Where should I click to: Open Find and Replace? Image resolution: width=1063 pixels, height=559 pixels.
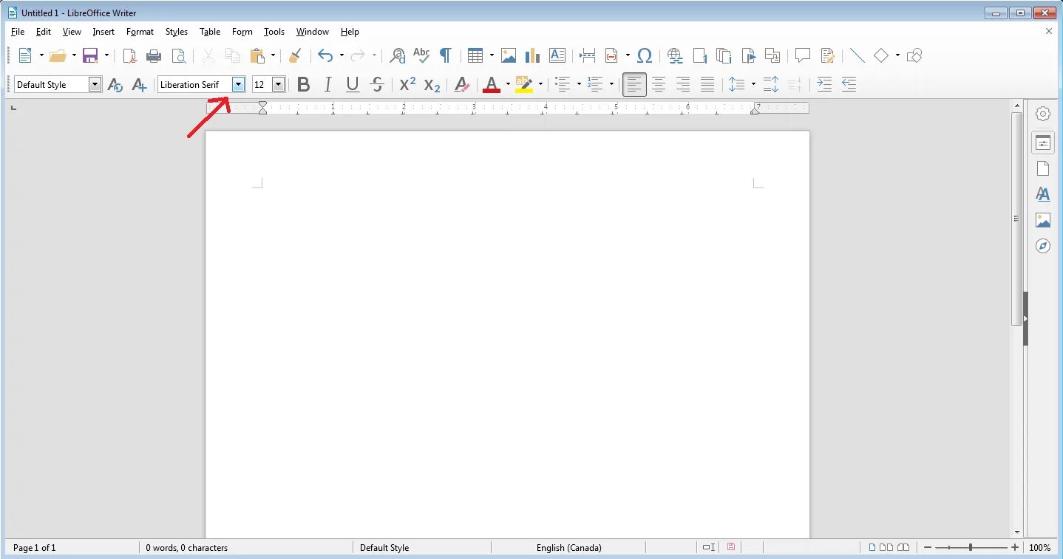pos(398,55)
